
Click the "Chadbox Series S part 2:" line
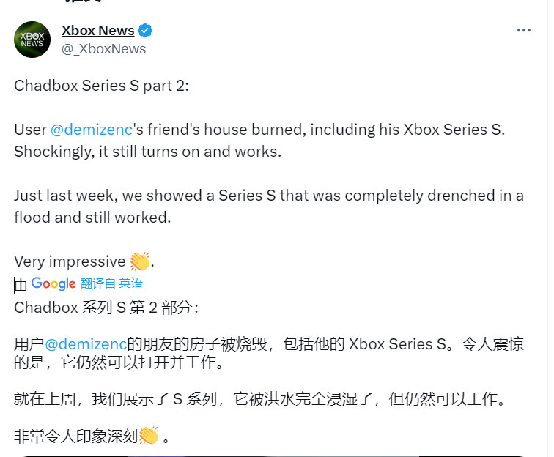tap(101, 85)
